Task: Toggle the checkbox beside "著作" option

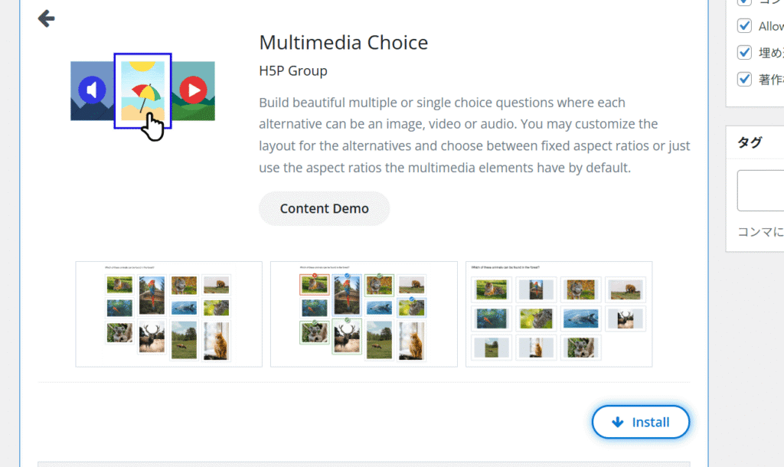Action: (744, 79)
